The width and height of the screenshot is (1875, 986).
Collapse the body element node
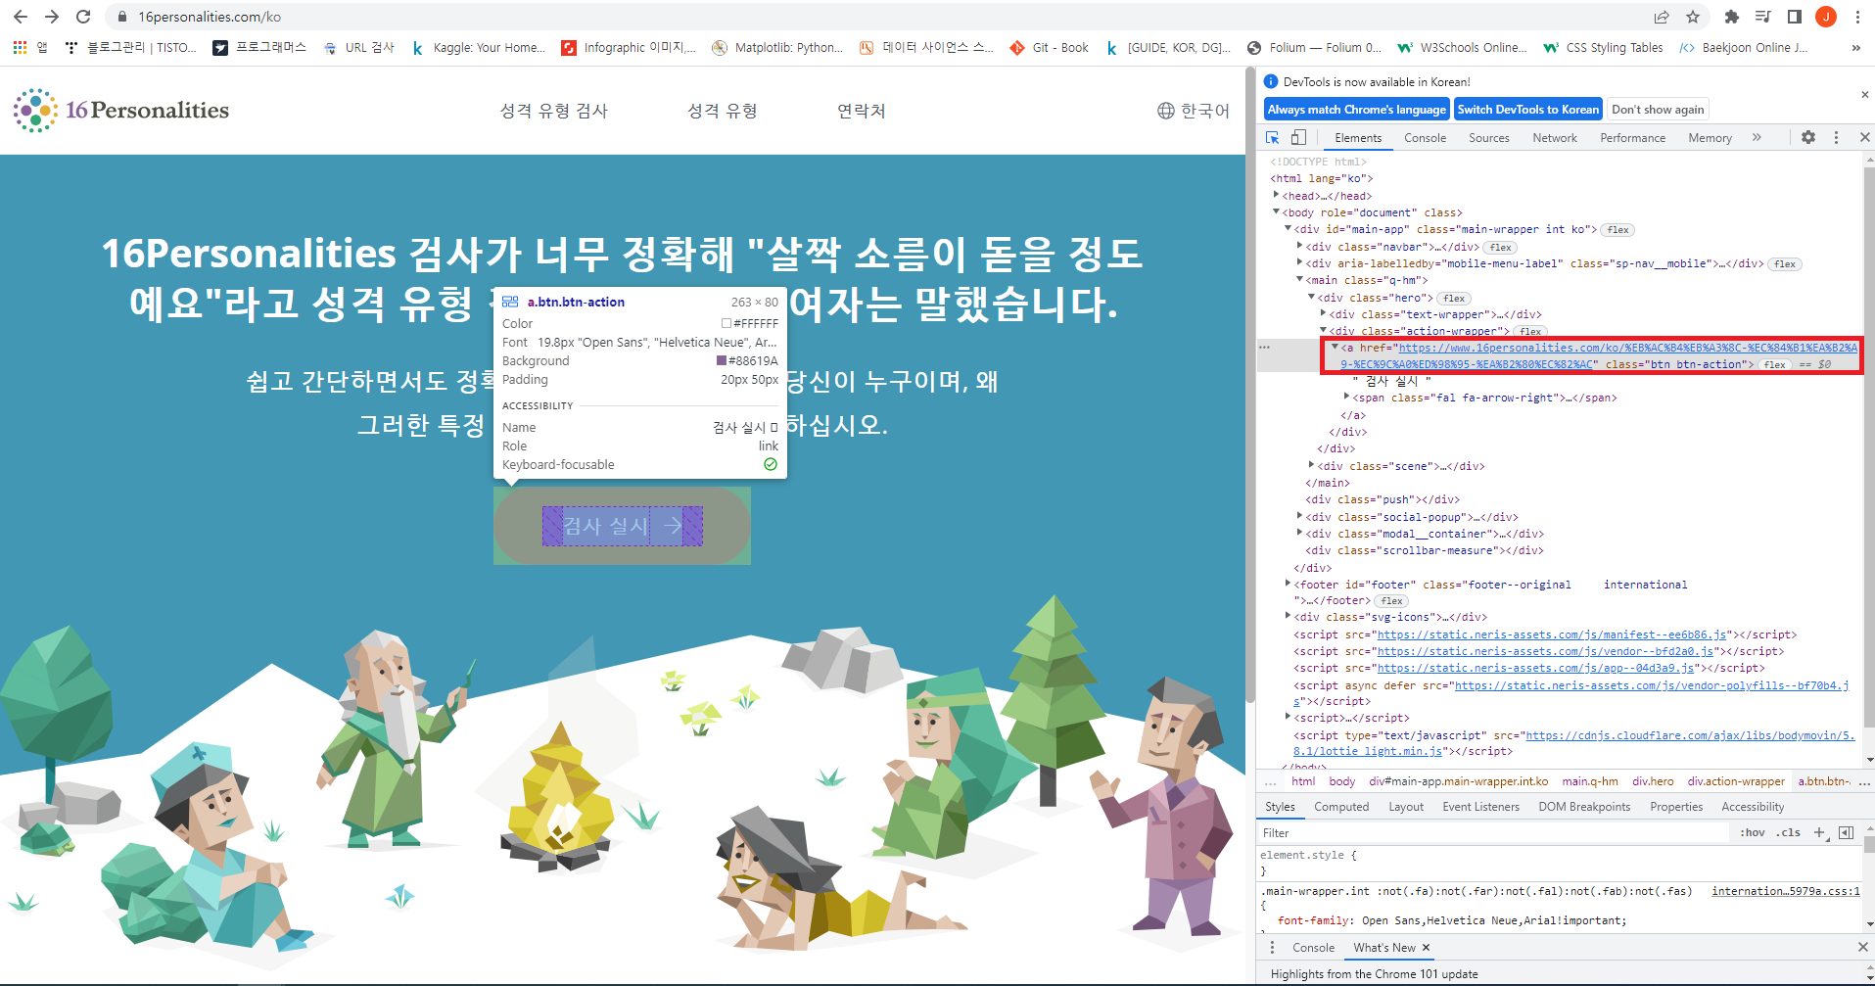click(1276, 212)
